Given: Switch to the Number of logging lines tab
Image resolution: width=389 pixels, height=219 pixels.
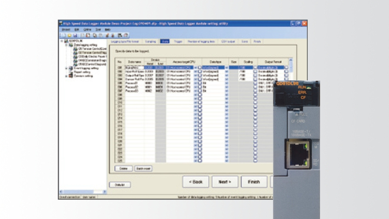Looking at the screenshot, I should click(x=201, y=41).
